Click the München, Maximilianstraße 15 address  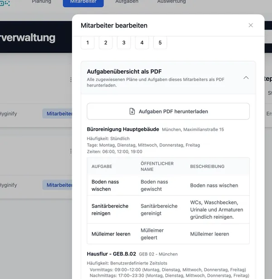tap(193, 130)
